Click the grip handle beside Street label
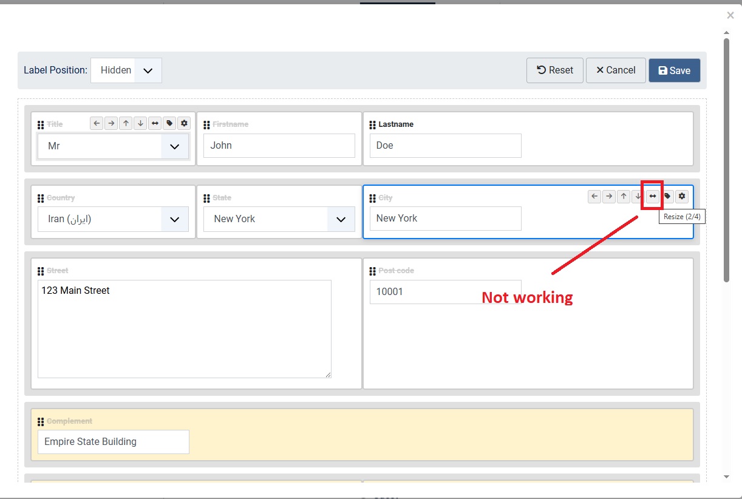The image size is (742, 499). 41,271
